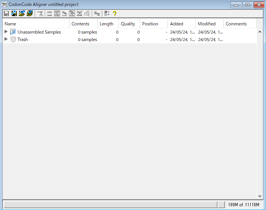Expand the Unassembled Samples folder

click(x=6, y=32)
